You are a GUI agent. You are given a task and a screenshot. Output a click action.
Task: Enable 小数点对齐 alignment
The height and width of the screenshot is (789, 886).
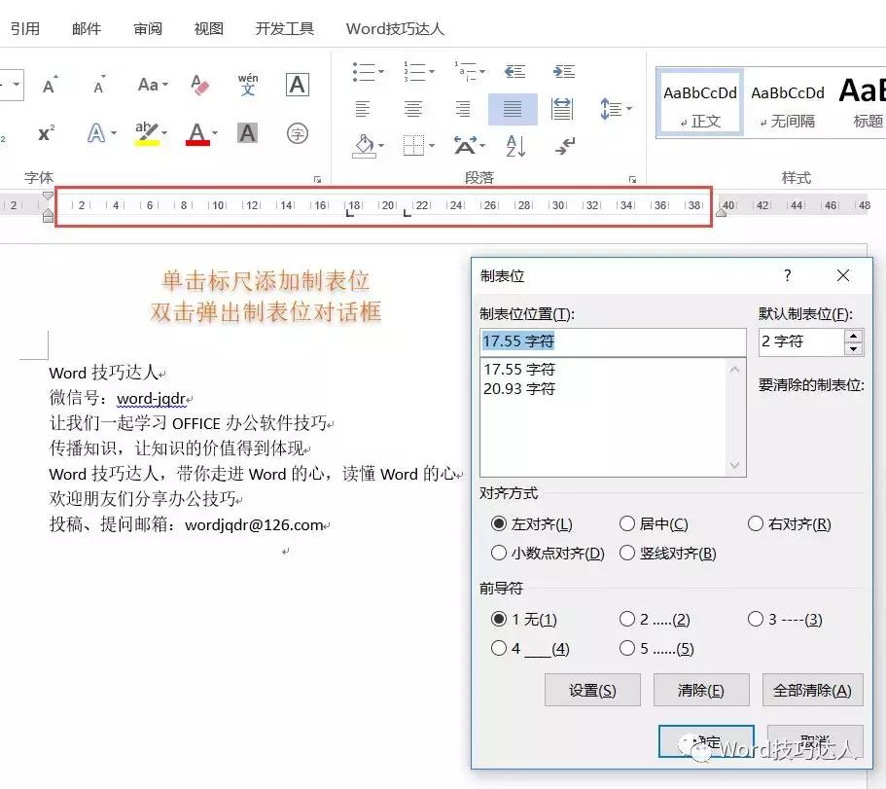point(500,553)
